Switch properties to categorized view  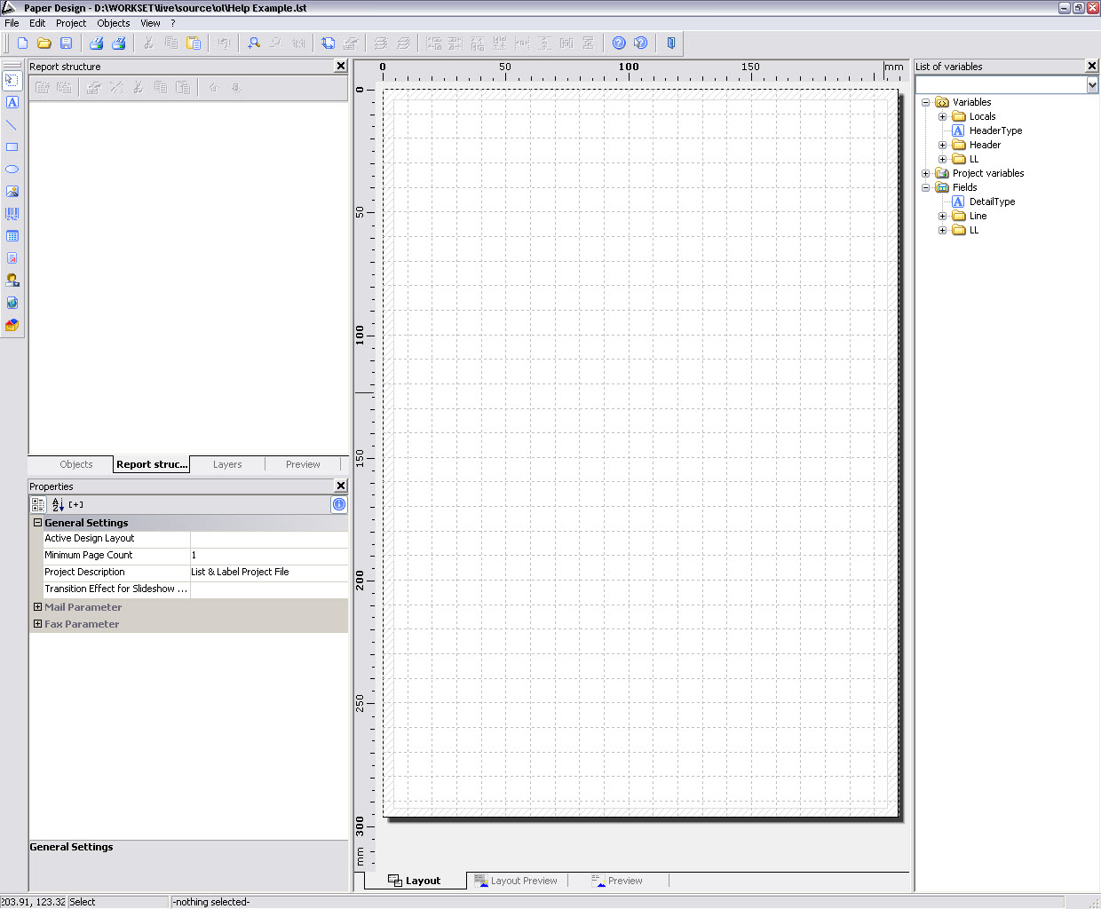[x=38, y=504]
